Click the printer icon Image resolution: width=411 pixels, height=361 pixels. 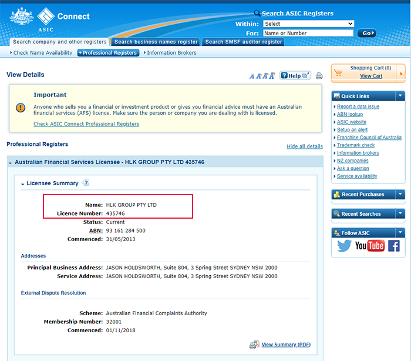click(x=319, y=76)
